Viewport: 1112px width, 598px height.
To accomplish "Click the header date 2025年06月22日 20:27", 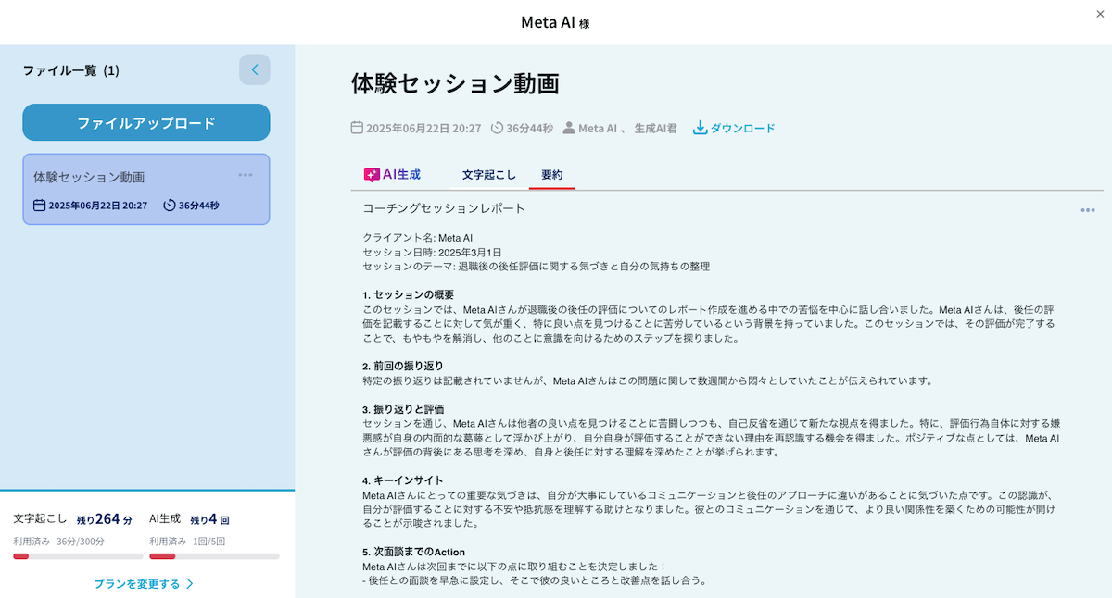I will 423,128.
